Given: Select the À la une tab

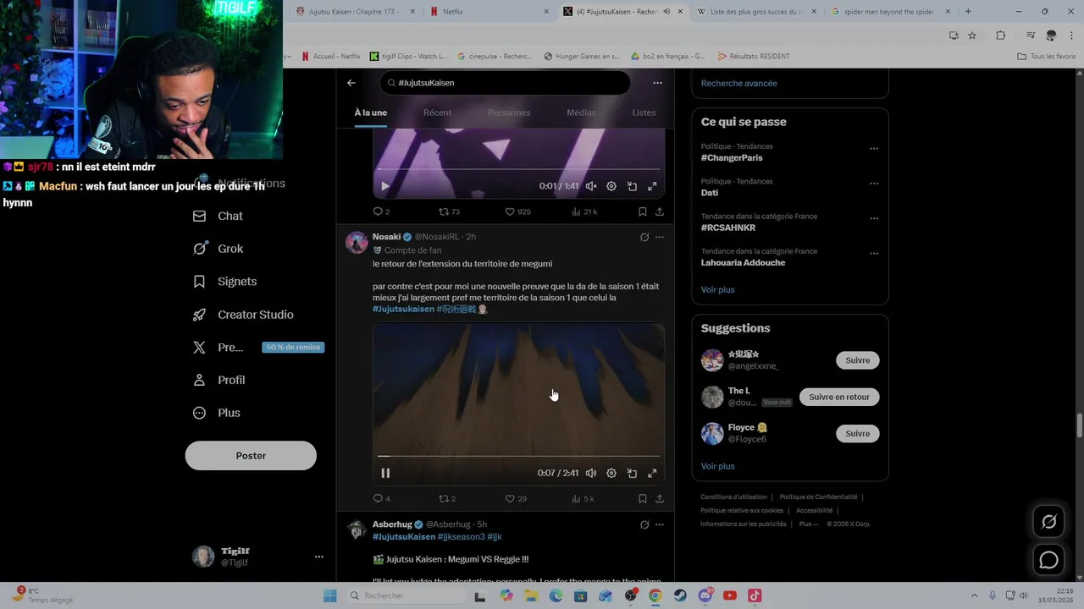Looking at the screenshot, I should click(371, 112).
